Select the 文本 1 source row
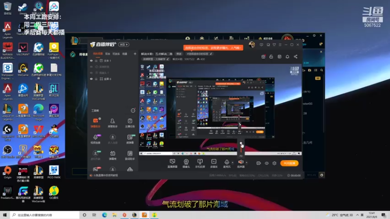The height and width of the screenshot is (219, 390). [x=113, y=60]
